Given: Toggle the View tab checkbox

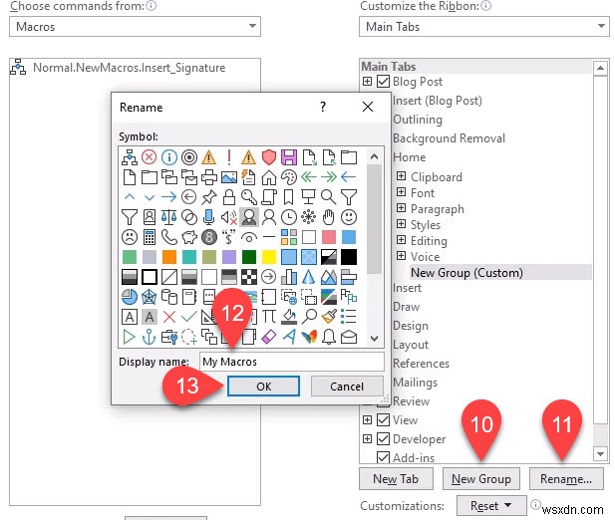Looking at the screenshot, I should (x=383, y=420).
